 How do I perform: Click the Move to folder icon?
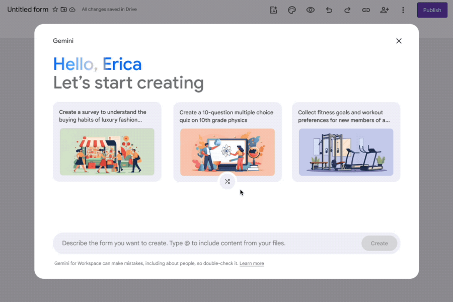[64, 9]
